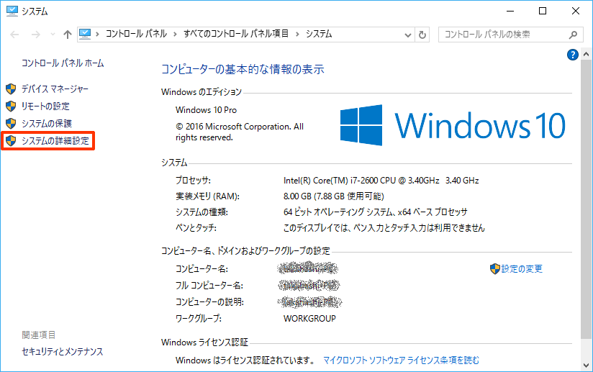Go up one folder level
This screenshot has width=593, height=372.
[x=68, y=35]
